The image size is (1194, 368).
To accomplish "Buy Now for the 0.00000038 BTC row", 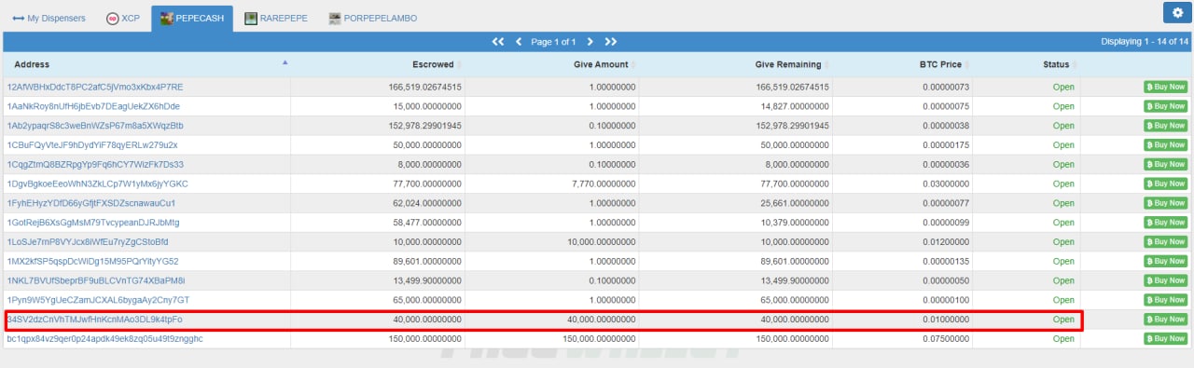I will pos(1166,126).
